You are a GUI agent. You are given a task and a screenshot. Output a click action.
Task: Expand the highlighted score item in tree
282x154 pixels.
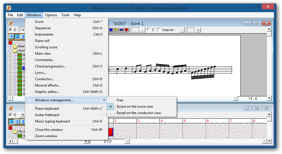[x=15, y=68]
